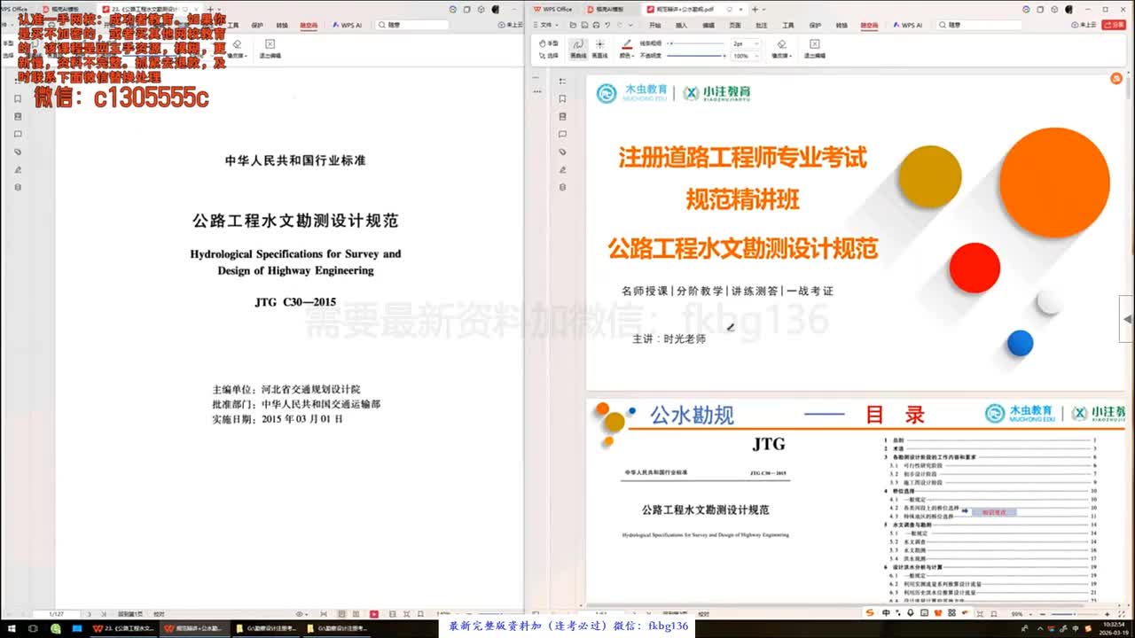1135x638 pixels.
Task: Open the 100% opacity dropdown
Action: tap(744, 56)
